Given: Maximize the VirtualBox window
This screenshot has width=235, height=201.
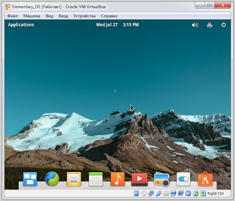Looking at the screenshot, I should (x=210, y=5).
